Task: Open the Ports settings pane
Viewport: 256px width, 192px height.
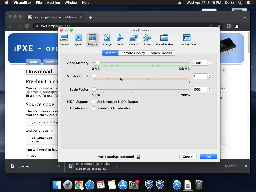Action: [x=147, y=40]
